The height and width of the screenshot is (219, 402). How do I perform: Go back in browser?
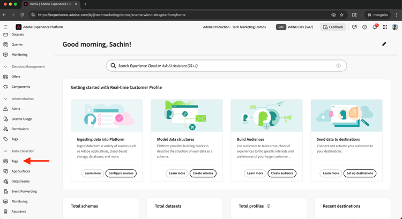(x=4, y=15)
